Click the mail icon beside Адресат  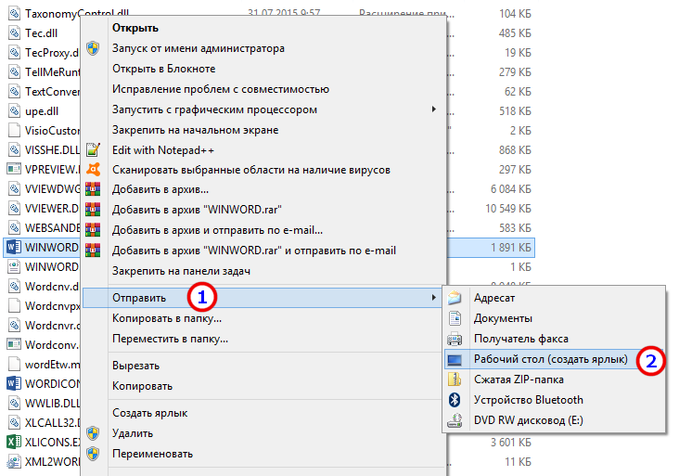click(x=455, y=298)
